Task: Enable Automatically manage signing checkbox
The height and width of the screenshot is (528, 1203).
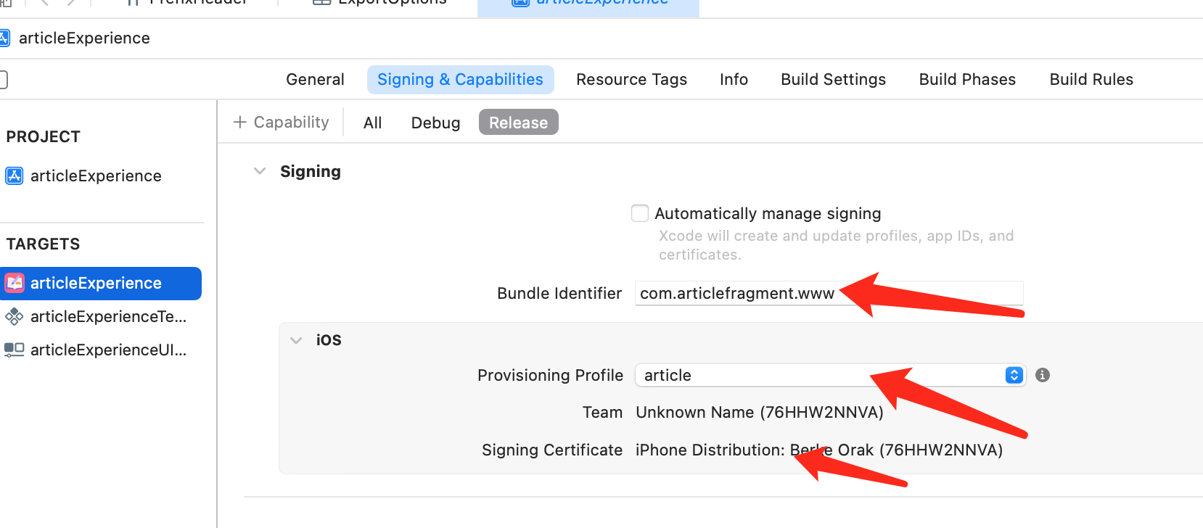Action: point(640,213)
